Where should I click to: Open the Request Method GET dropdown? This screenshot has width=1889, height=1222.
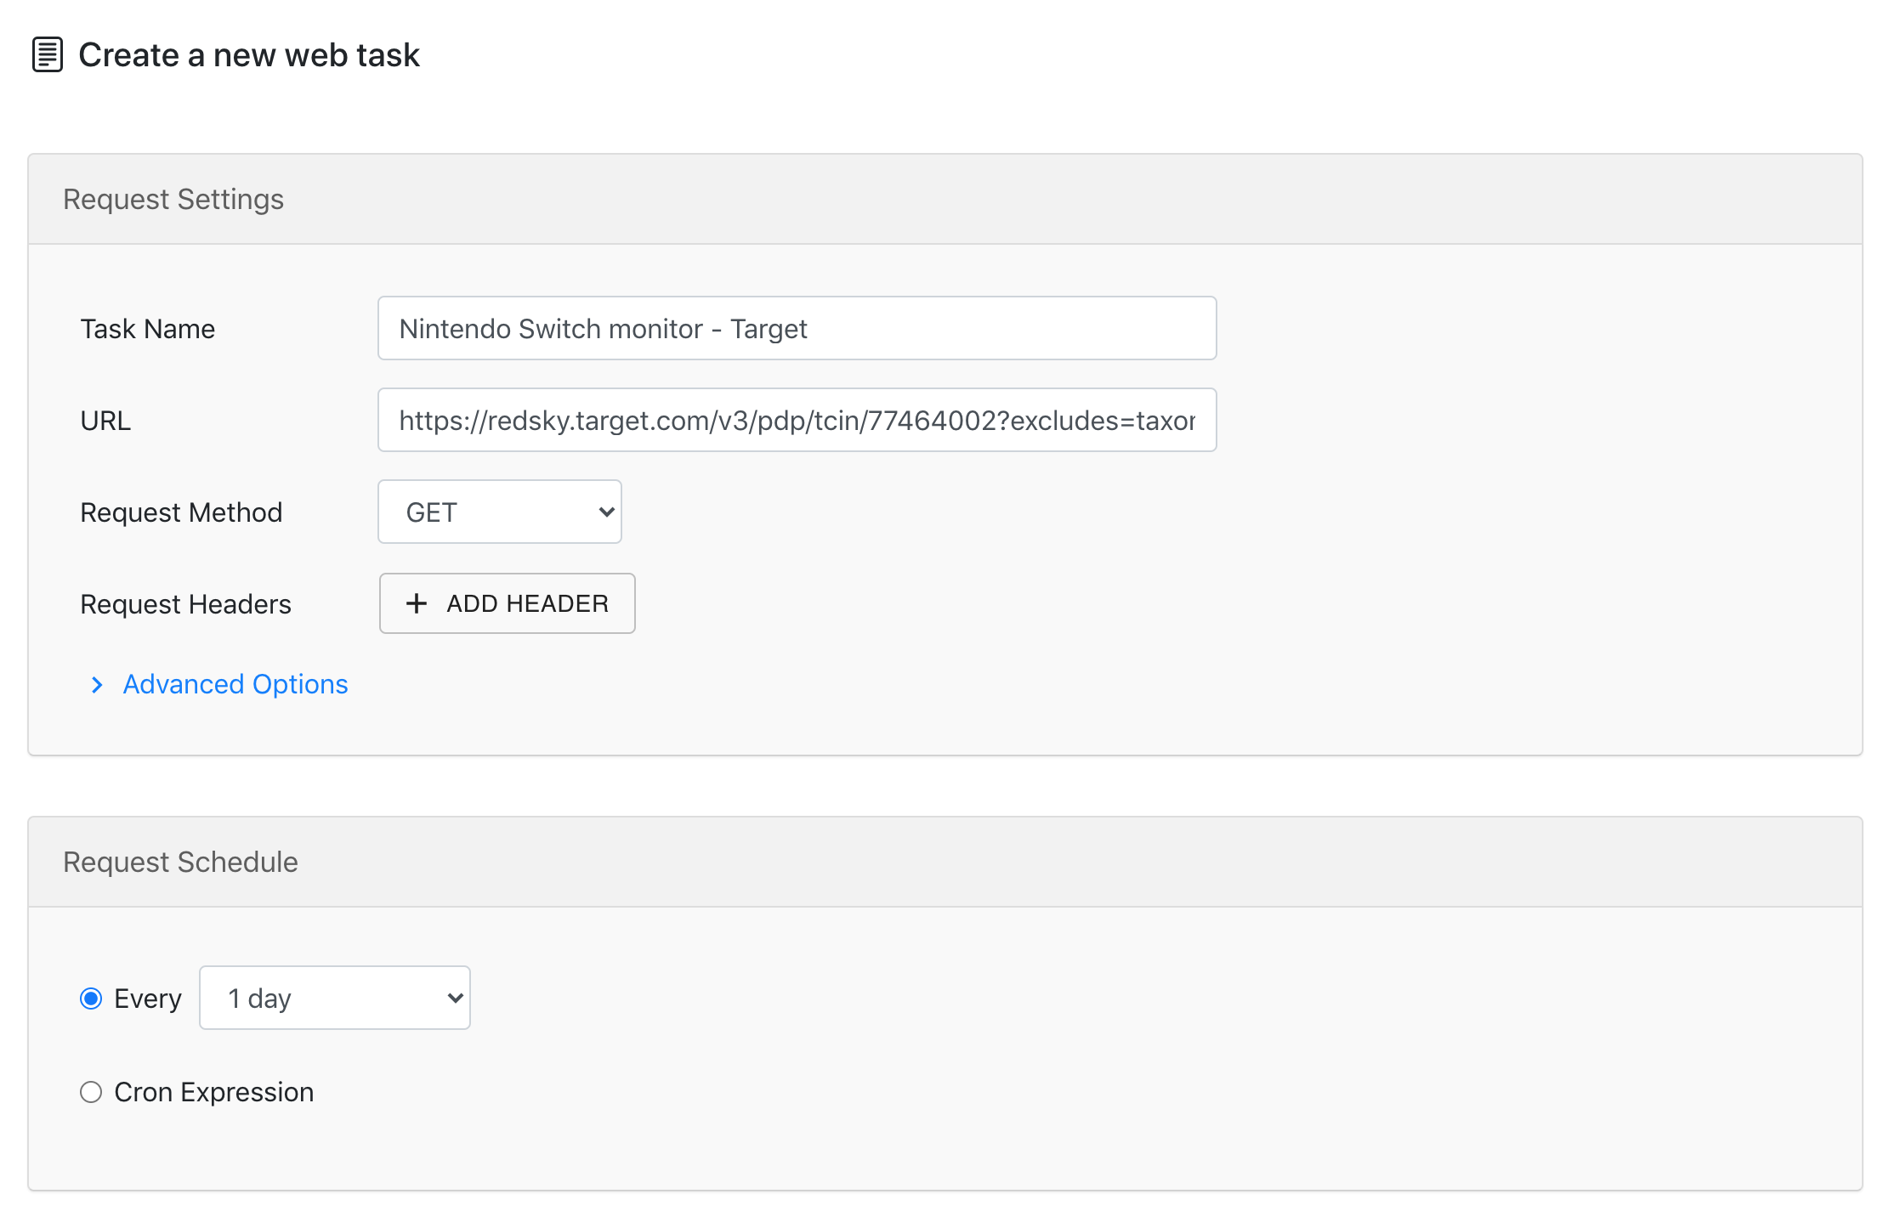(x=500, y=512)
